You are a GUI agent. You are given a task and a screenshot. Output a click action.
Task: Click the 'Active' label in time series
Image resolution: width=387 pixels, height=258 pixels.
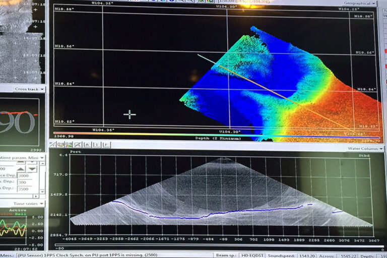(18, 210)
